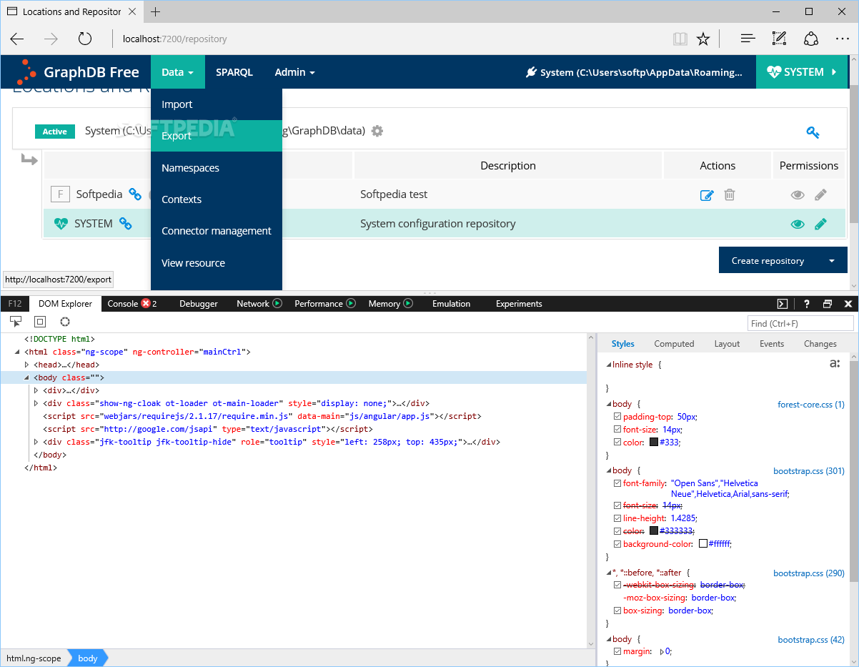Collapse Inline style section
Viewport: 859px width, 667px height.
coord(608,365)
